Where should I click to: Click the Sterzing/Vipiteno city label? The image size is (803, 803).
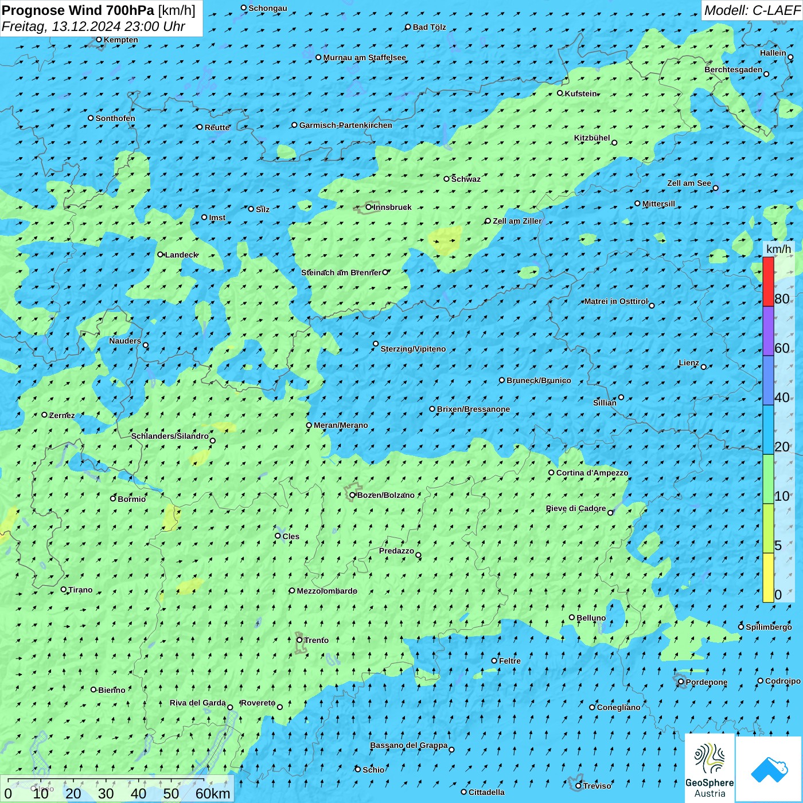click(x=413, y=349)
